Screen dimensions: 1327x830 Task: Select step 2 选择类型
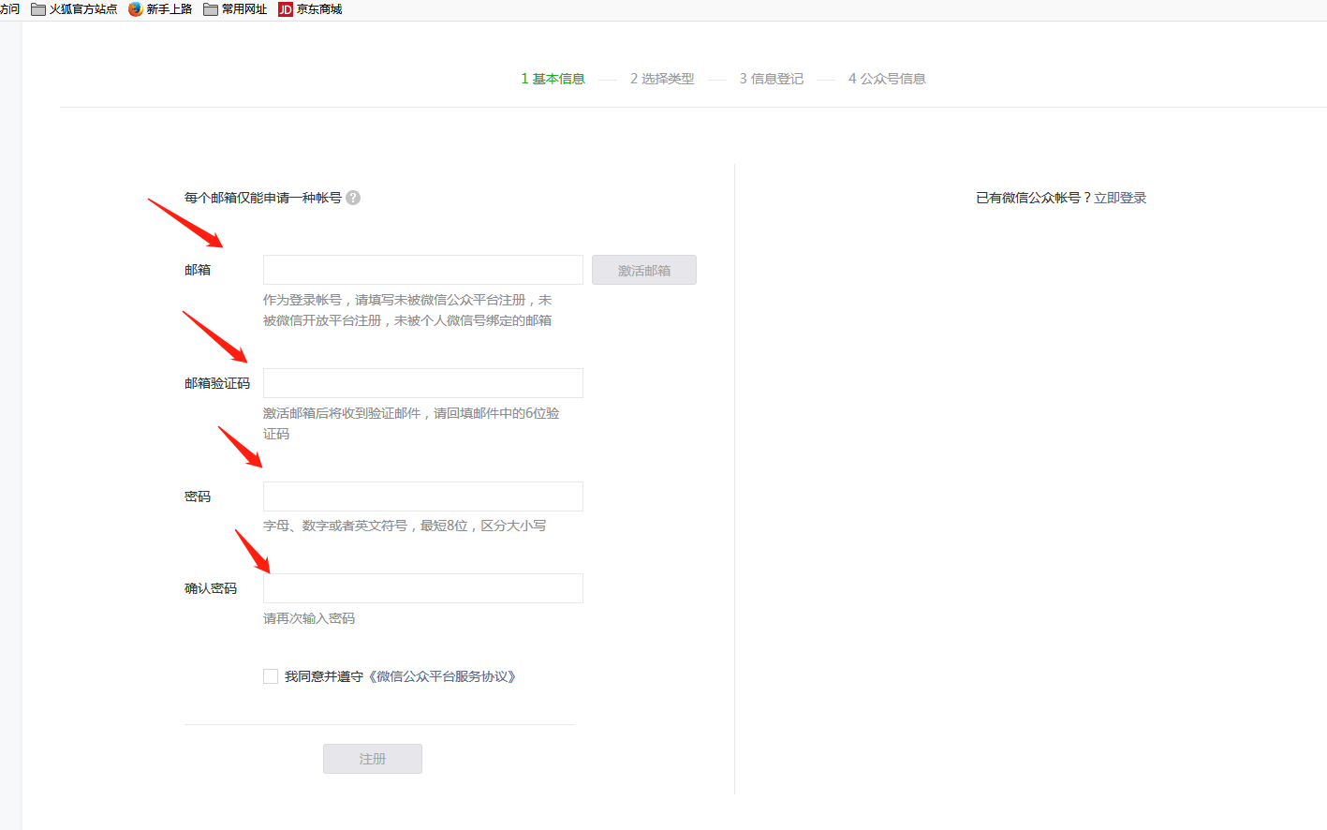(x=662, y=79)
